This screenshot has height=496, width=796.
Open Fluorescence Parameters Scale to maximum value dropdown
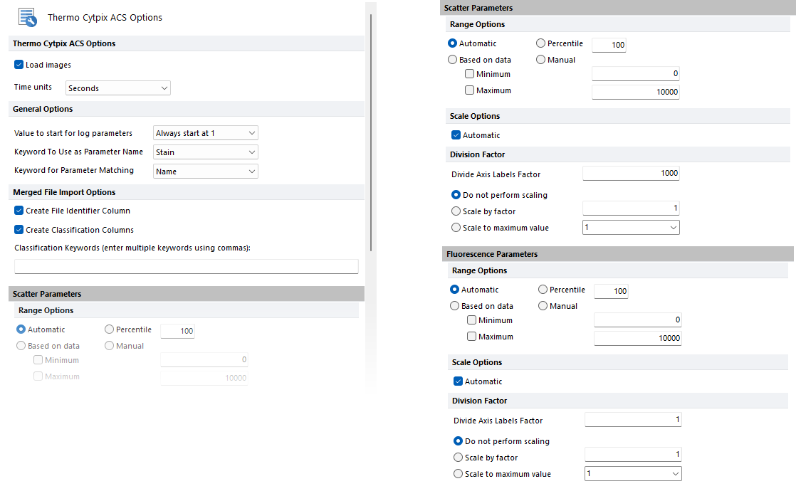[x=632, y=474]
